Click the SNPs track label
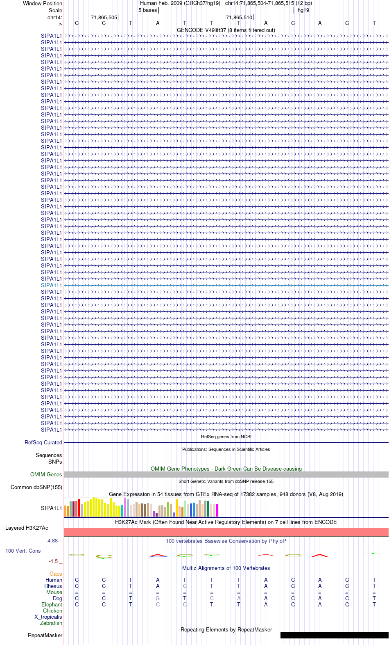This screenshot has width=389, height=645. pyautogui.click(x=55, y=462)
